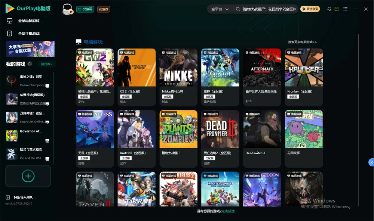Click the vertical scrollbar of game list
This screenshot has width=374, height=221.
[x=359, y=120]
